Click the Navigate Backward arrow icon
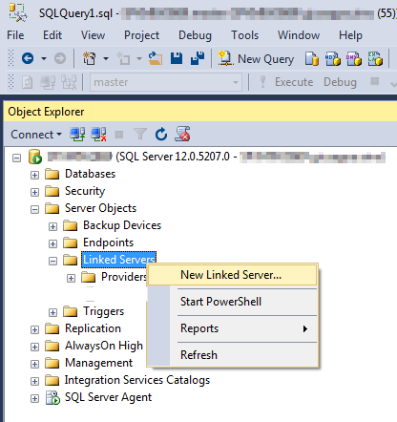 click(x=28, y=58)
